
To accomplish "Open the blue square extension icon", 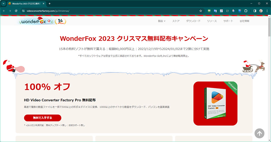I will pyautogui.click(x=240, y=11).
